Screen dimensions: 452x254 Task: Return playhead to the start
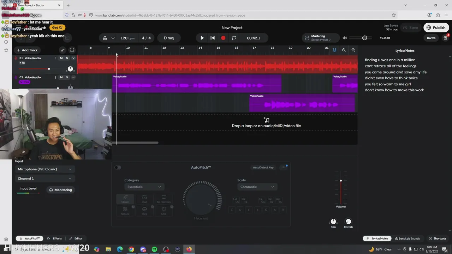point(213,38)
